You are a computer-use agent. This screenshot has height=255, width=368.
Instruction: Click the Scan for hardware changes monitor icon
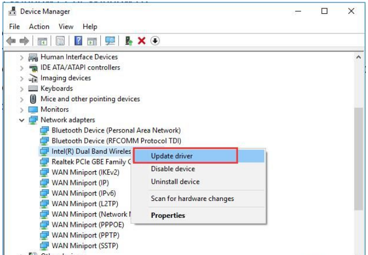[110, 41]
